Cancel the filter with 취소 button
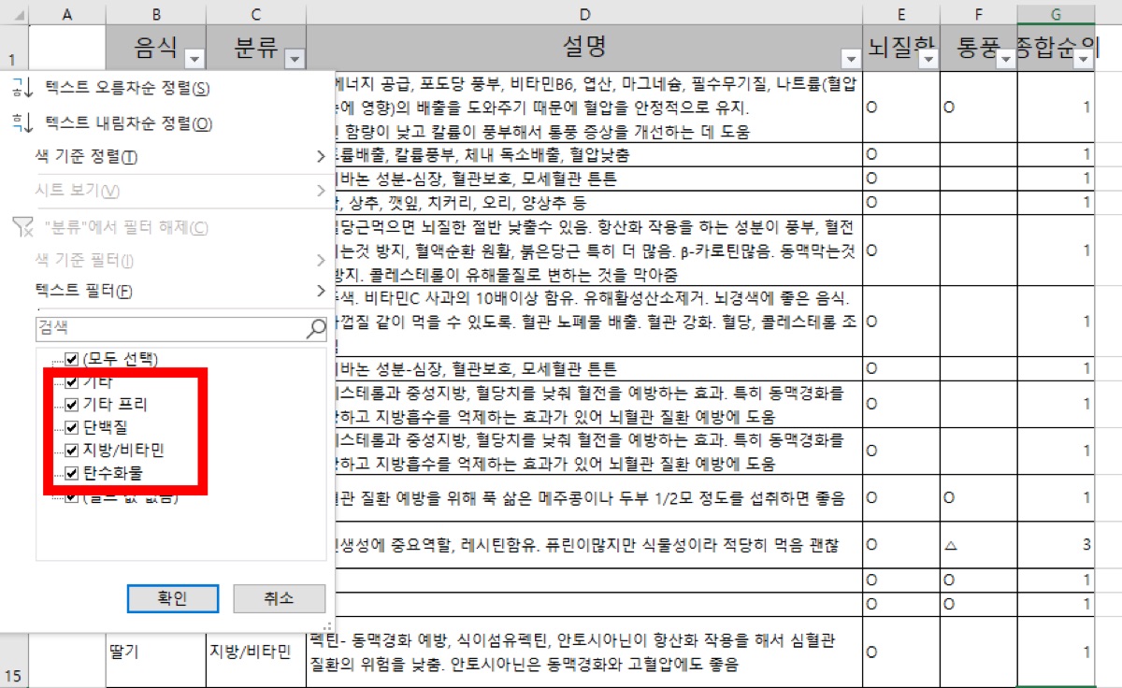1122x688 pixels. (x=279, y=599)
